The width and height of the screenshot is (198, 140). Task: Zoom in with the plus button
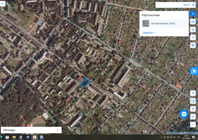[x=193, y=117]
